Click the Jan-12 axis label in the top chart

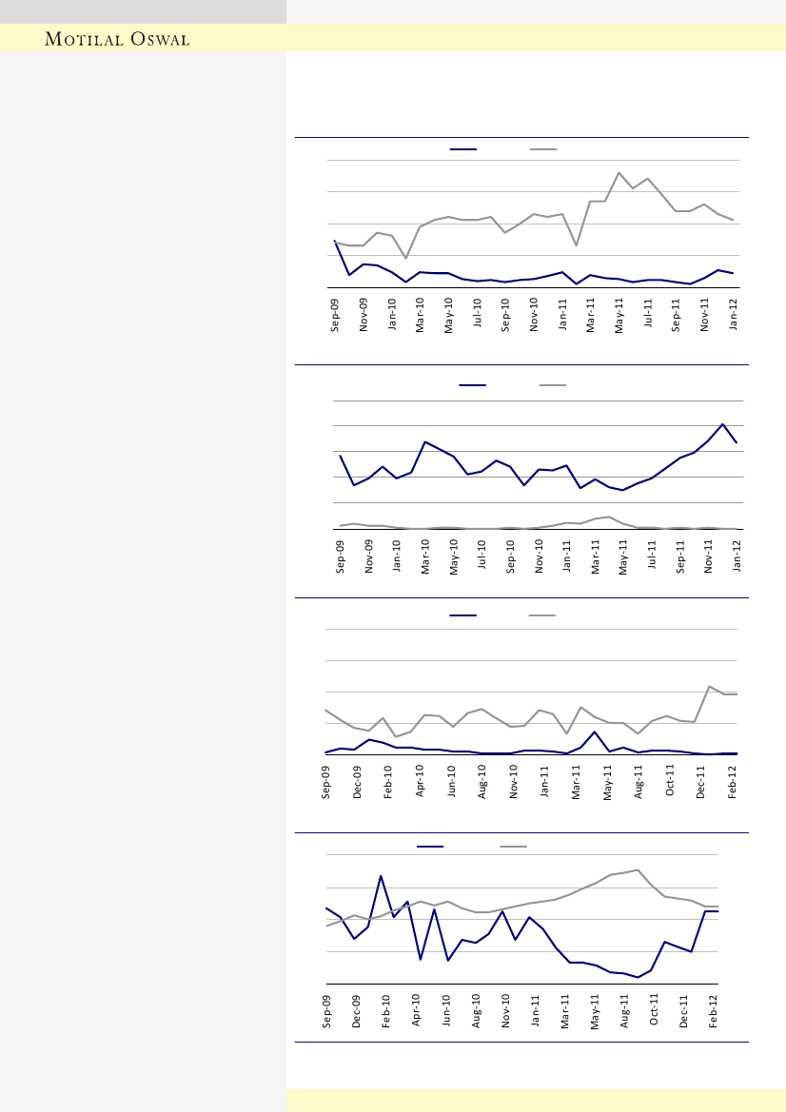pyautogui.click(x=734, y=314)
